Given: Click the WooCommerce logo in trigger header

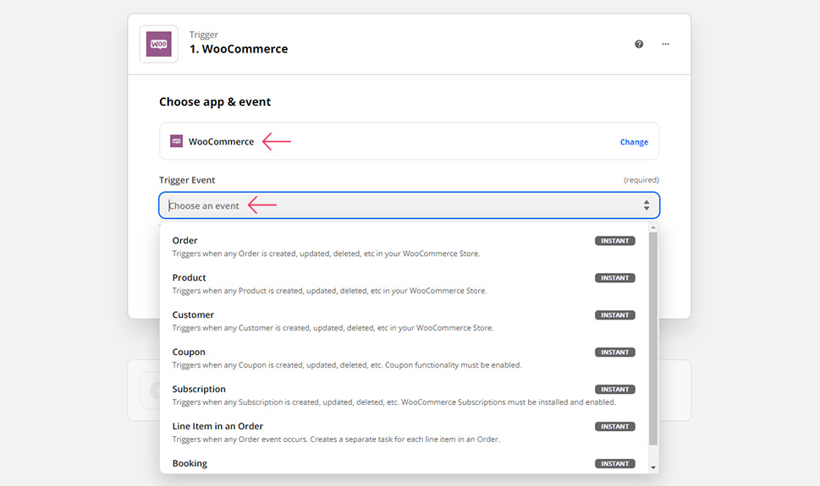Looking at the screenshot, I should 158,44.
